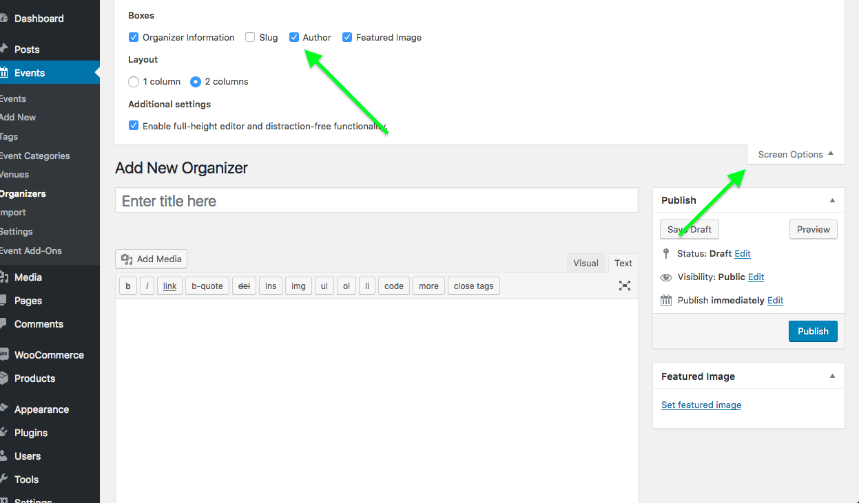
Task: Click the Enter title here field
Action: 376,201
